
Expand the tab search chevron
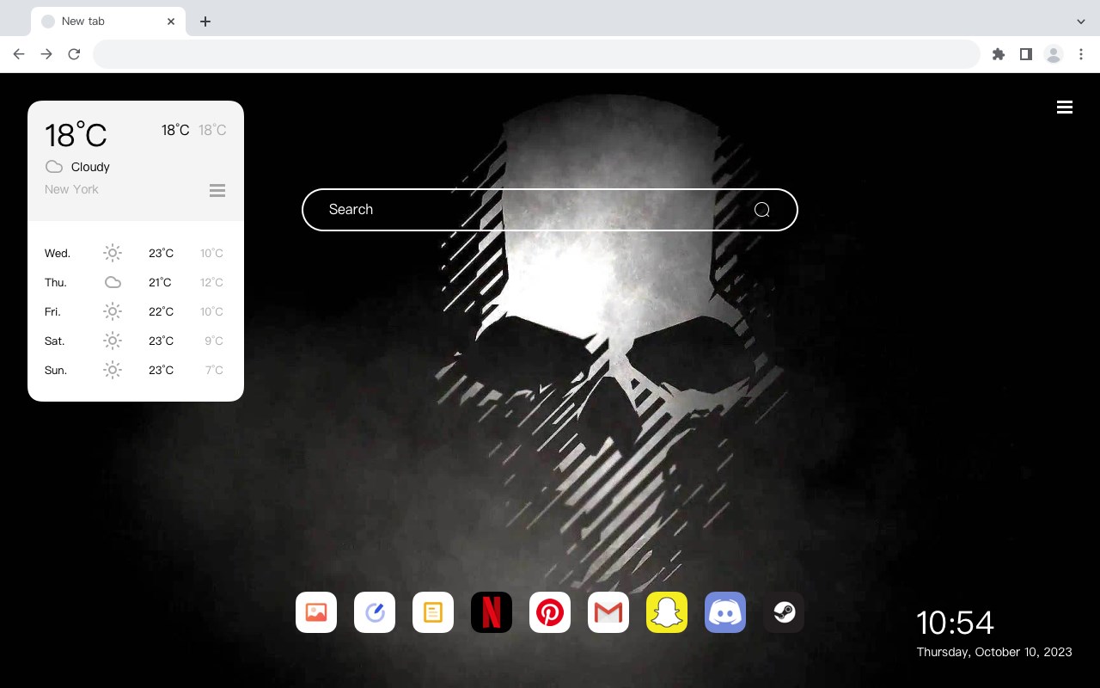(x=1081, y=21)
